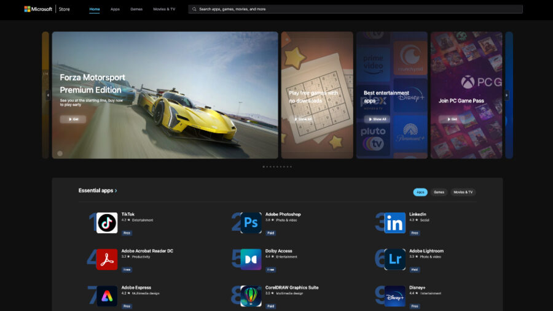Click the LinkedIn title text

(x=418, y=214)
